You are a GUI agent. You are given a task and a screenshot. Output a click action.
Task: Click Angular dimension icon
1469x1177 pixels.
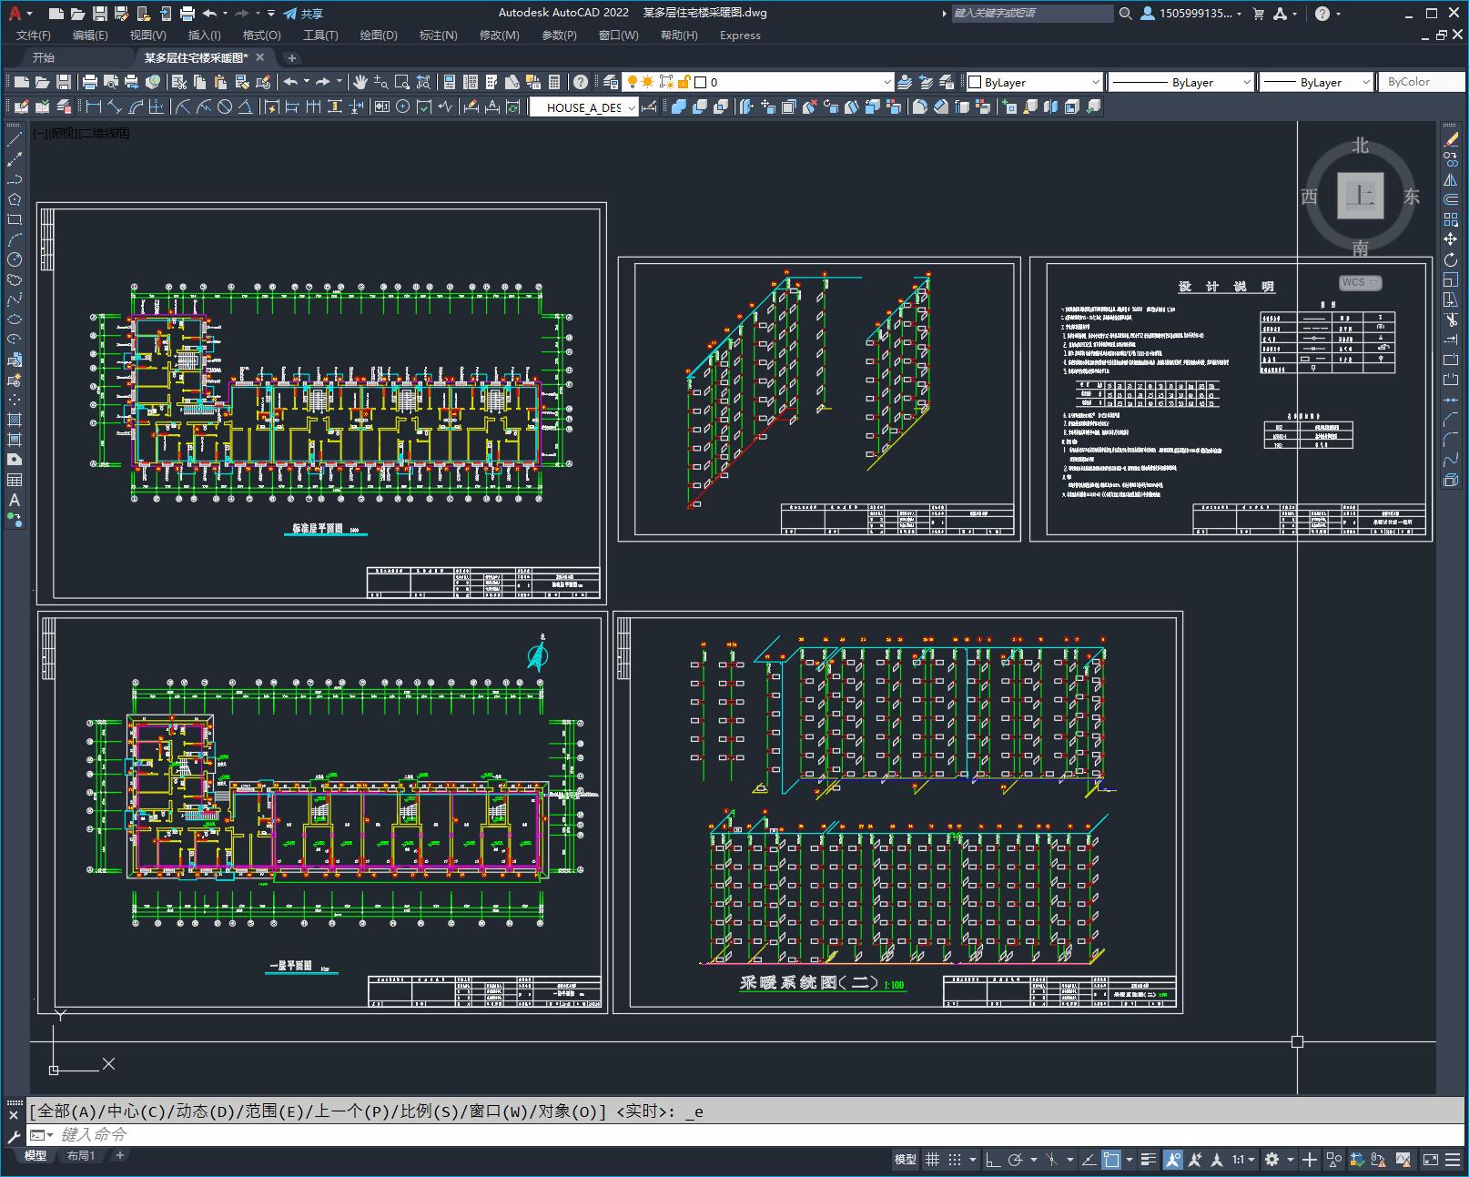click(x=246, y=107)
